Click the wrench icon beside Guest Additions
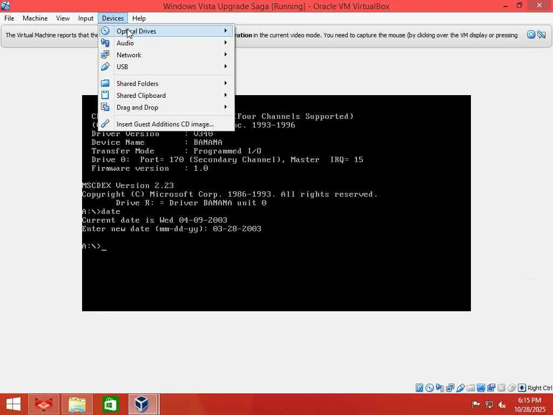The image size is (553, 415). [105, 124]
